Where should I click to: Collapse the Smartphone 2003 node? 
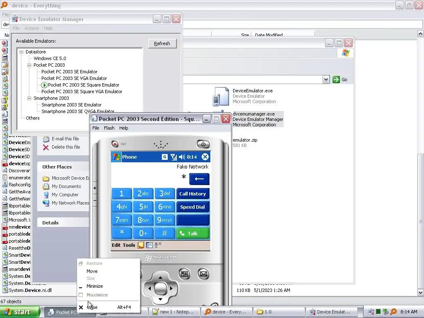[x=29, y=99]
